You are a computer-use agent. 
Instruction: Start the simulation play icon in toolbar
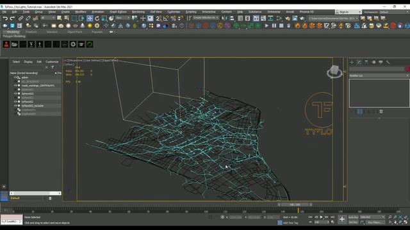(x=266, y=26)
